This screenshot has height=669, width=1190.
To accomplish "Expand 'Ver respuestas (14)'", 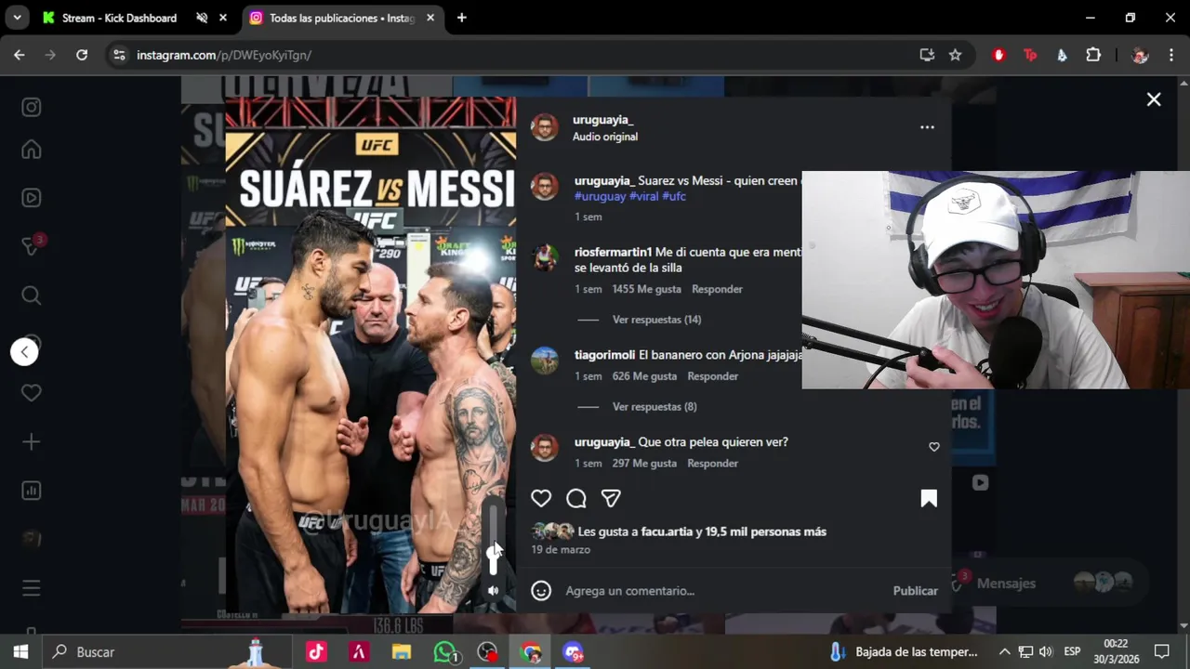I will tap(656, 320).
